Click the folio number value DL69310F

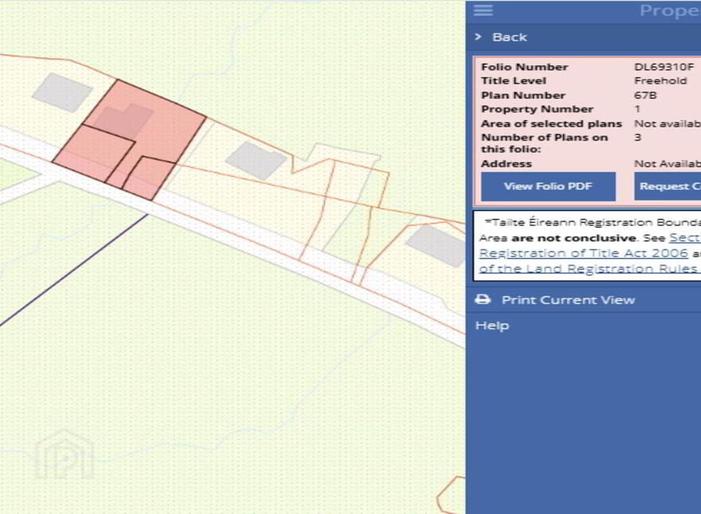pyautogui.click(x=664, y=67)
